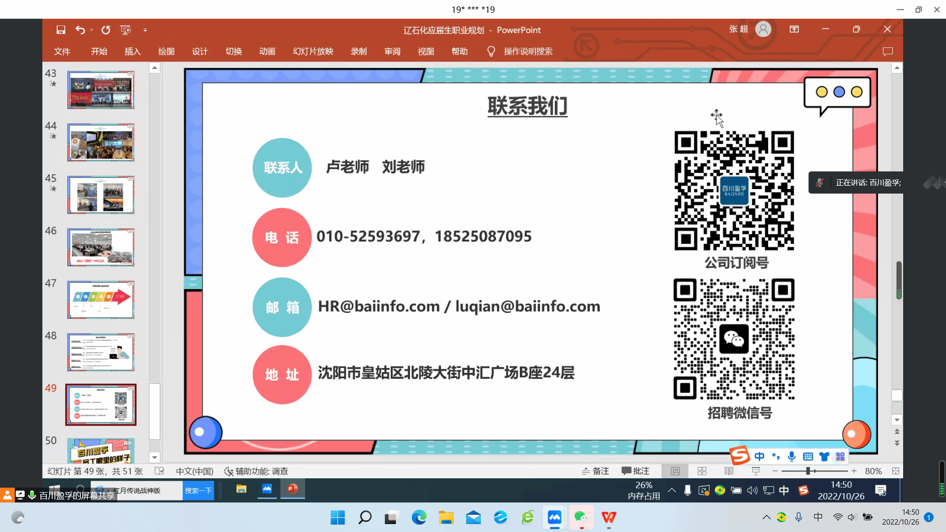This screenshot has height=532, width=946.
Task: Click the 联系我们 title text on slide
Action: pyautogui.click(x=528, y=106)
